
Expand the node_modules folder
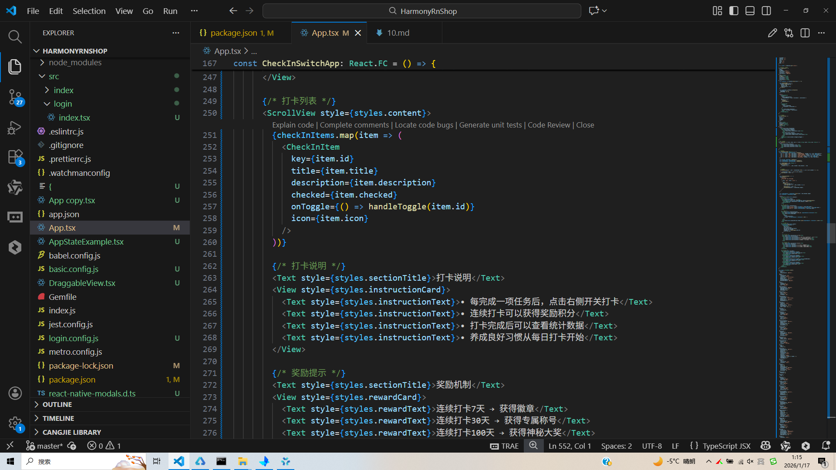click(75, 63)
